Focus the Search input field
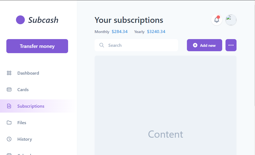 pos(141,45)
